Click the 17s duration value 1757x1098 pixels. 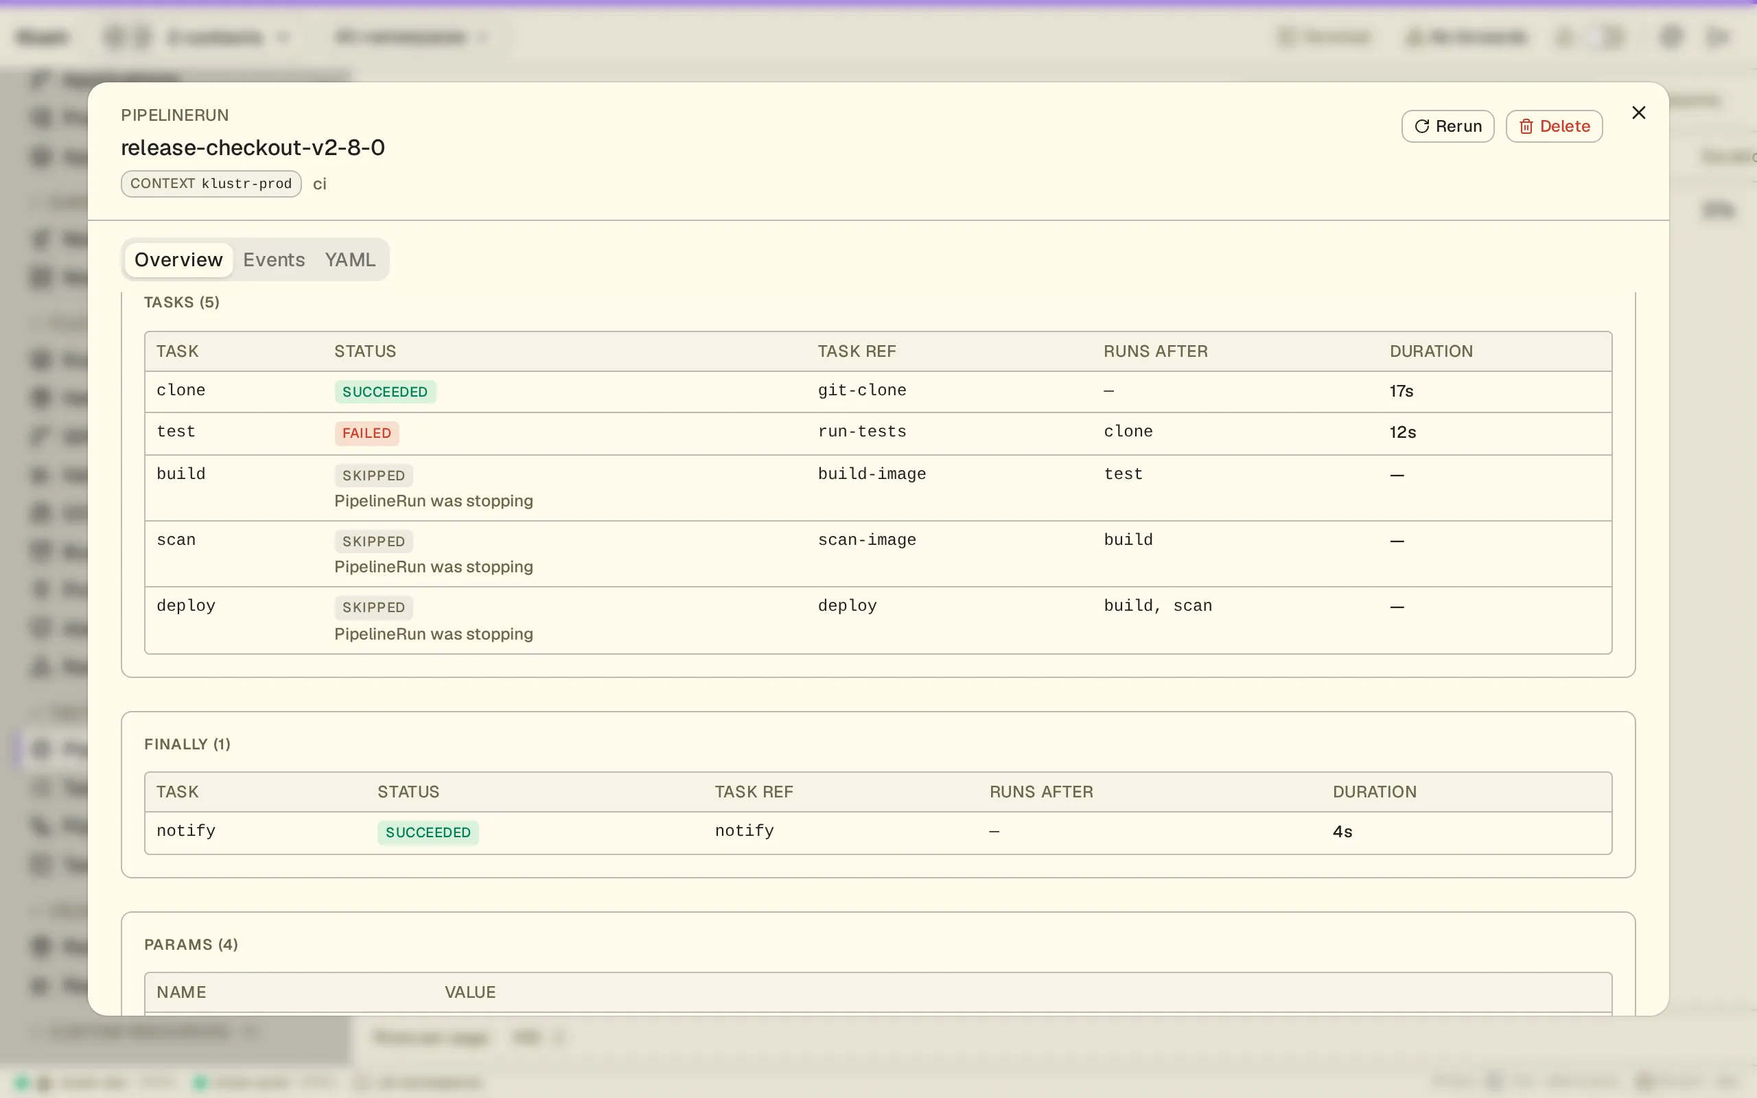point(1401,391)
